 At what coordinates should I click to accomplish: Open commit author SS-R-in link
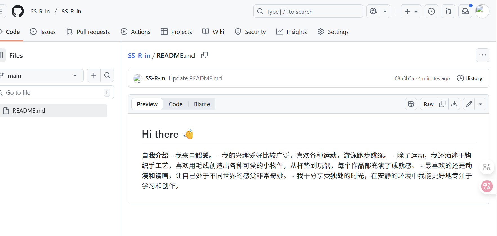(x=155, y=78)
